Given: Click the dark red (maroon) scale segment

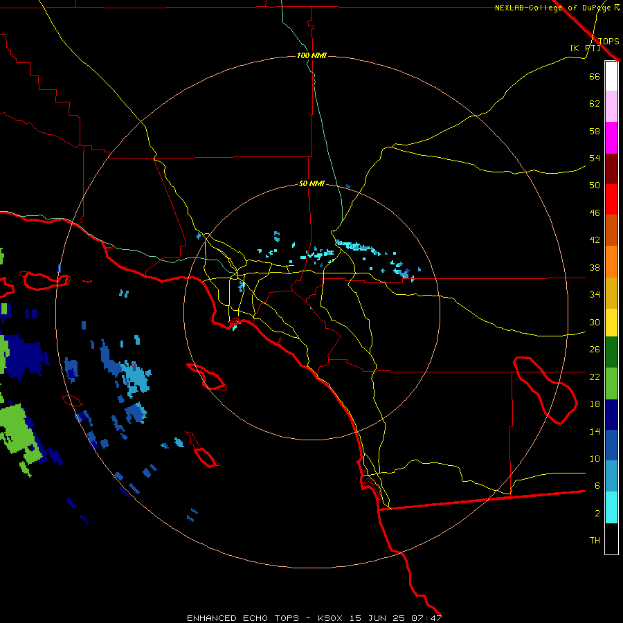Looking at the screenshot, I should pyautogui.click(x=611, y=168).
